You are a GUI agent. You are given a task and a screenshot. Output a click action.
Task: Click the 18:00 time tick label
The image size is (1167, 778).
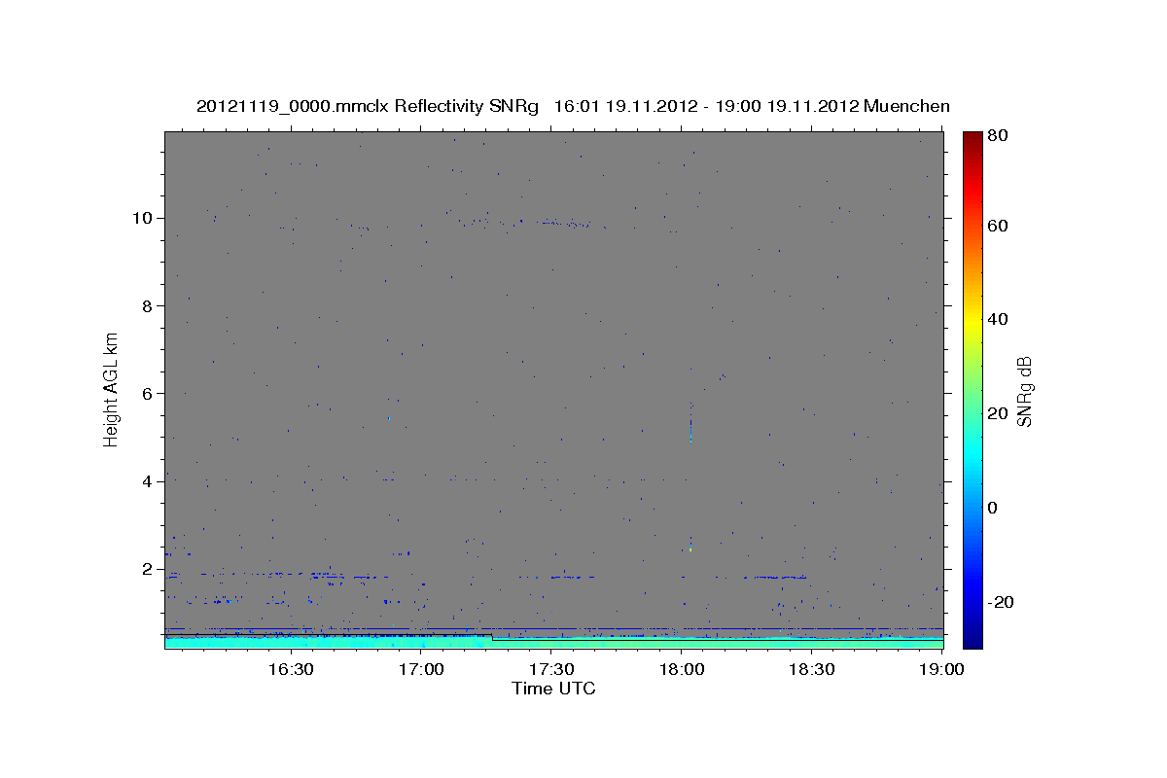[x=681, y=669]
